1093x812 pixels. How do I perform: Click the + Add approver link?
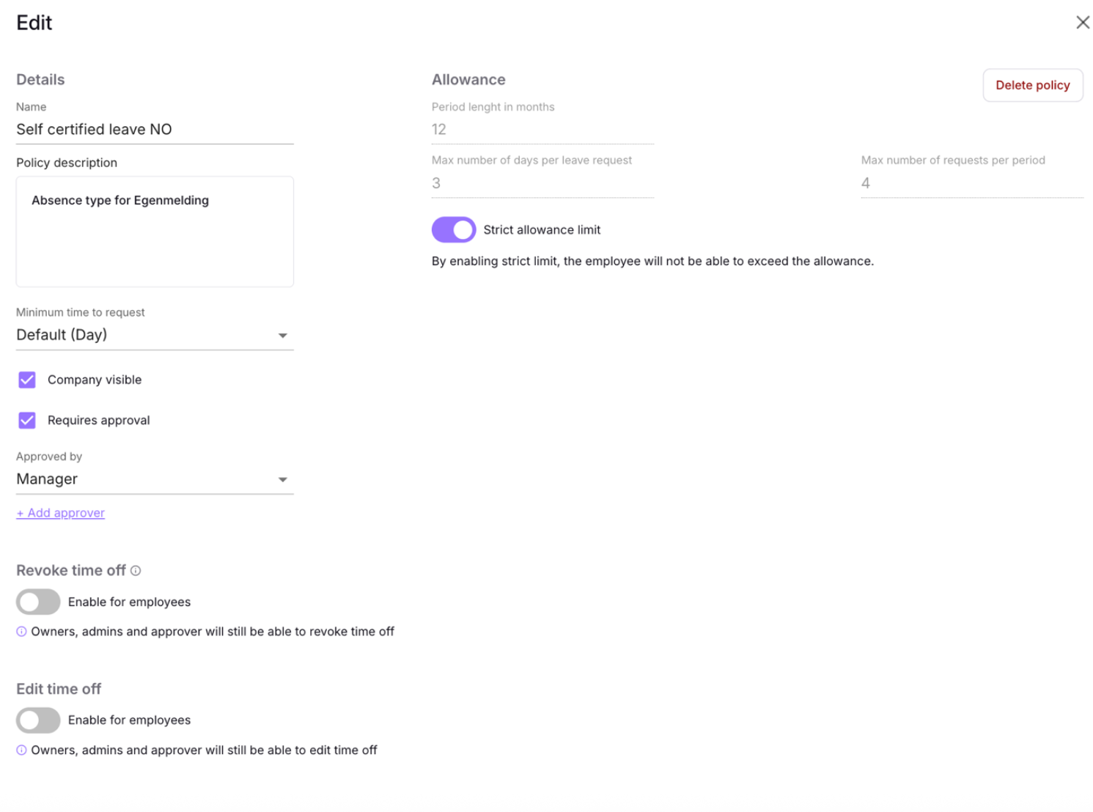pyautogui.click(x=61, y=513)
